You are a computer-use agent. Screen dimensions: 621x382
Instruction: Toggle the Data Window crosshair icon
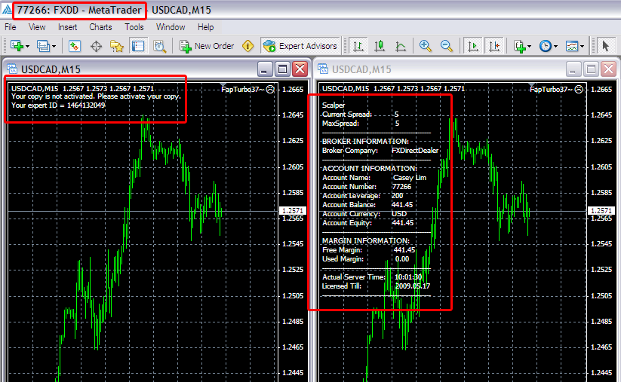pyautogui.click(x=96, y=46)
